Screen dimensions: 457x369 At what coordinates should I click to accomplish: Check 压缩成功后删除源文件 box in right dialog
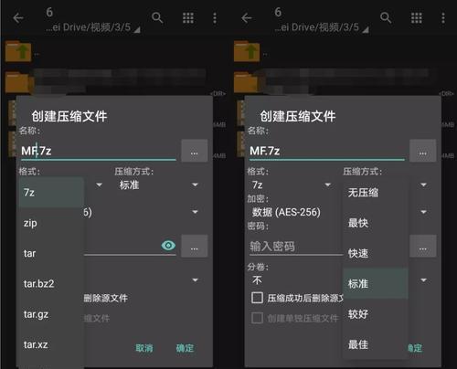tap(257, 298)
